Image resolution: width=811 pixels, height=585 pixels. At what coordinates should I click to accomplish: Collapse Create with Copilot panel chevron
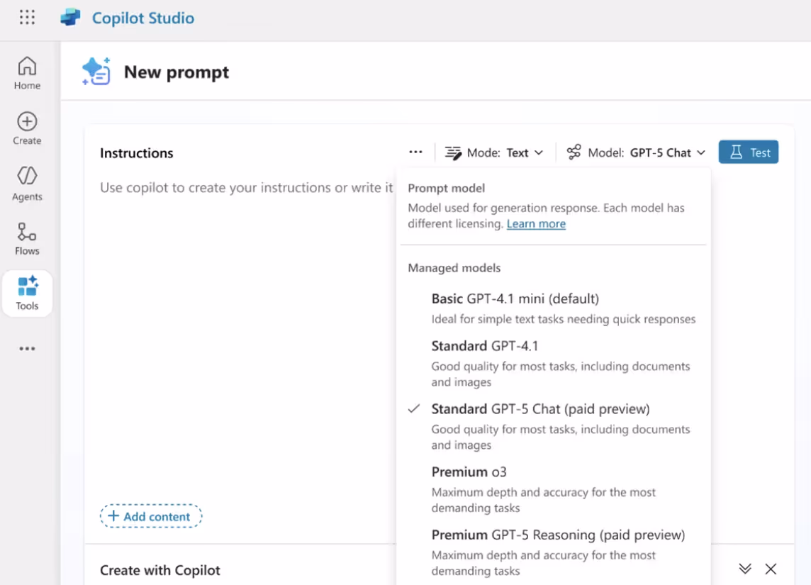coord(745,569)
